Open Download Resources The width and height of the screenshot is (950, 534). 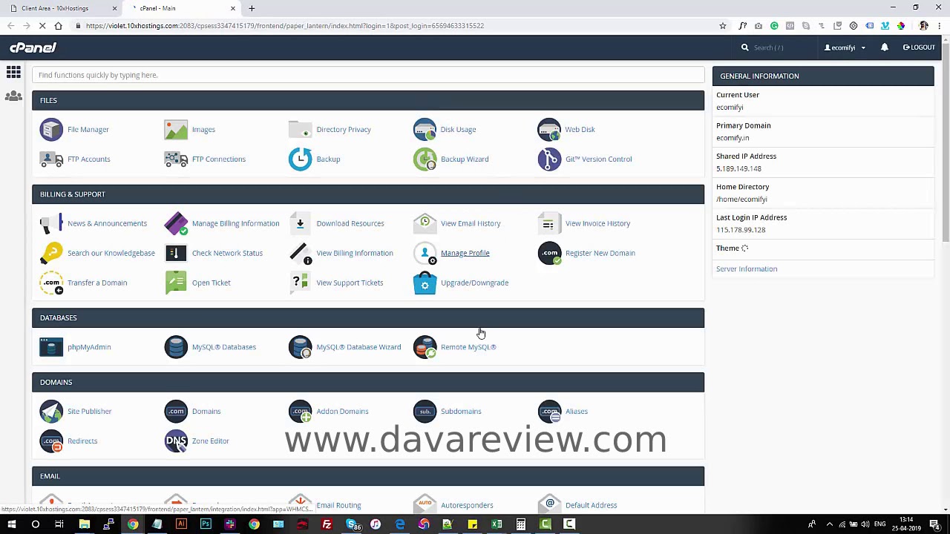tap(350, 223)
